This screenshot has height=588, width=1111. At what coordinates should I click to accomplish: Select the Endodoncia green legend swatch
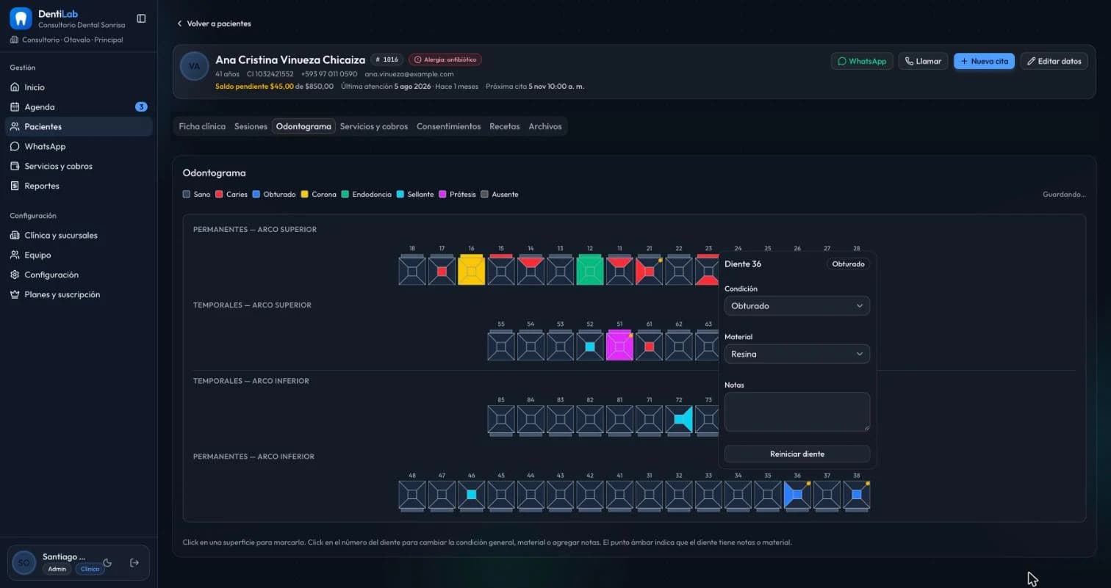(x=345, y=195)
